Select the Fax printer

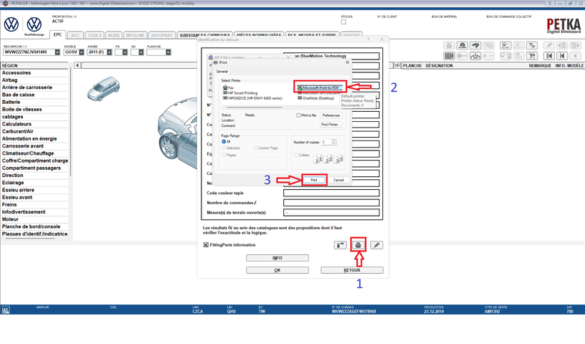(x=228, y=87)
